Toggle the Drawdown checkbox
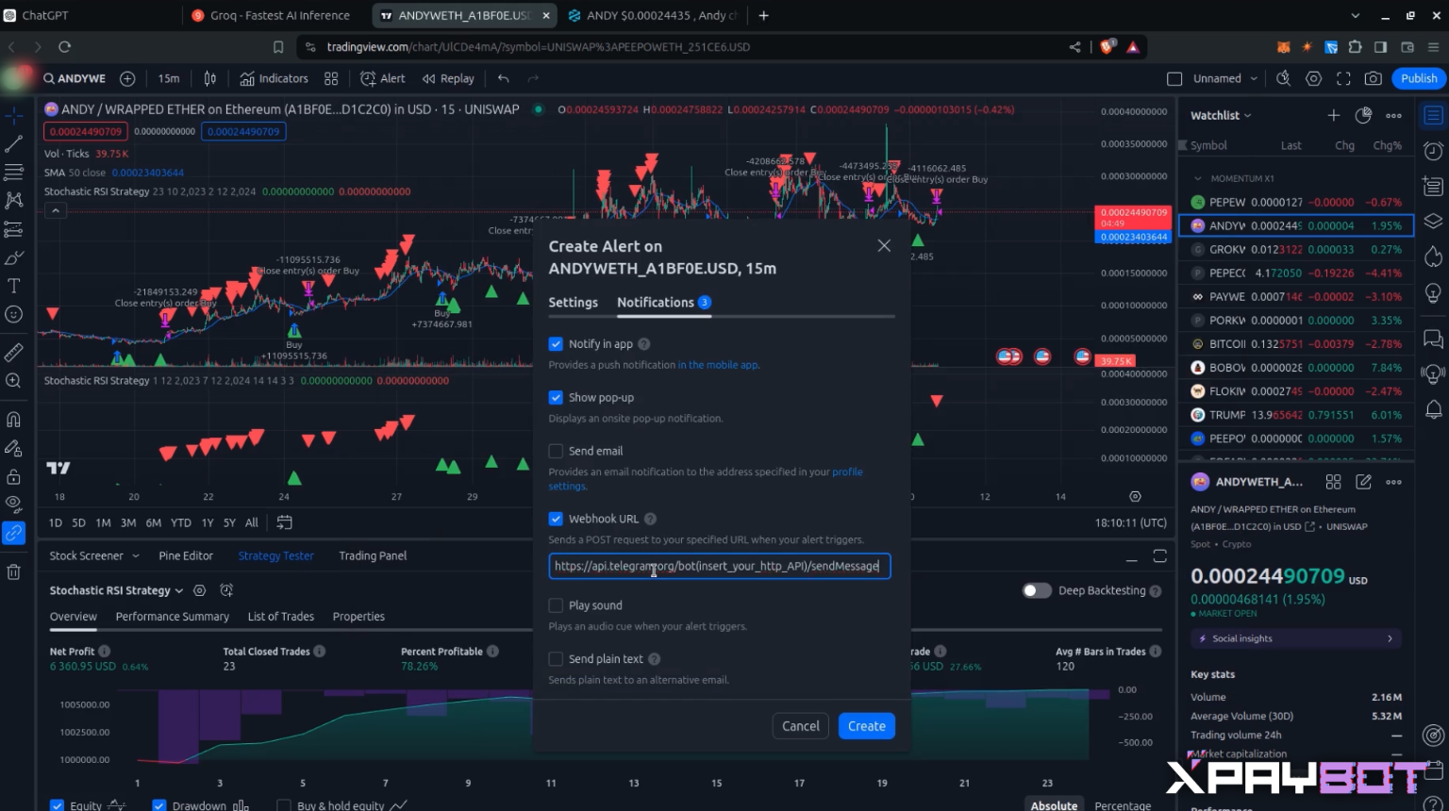 159,805
